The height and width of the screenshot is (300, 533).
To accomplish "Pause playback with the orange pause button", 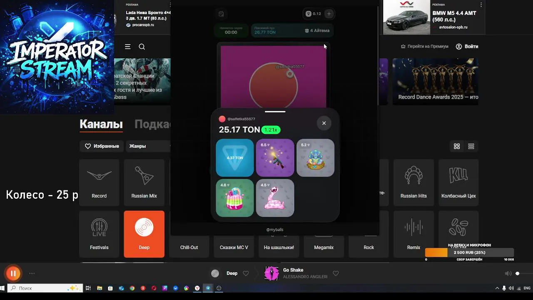I will [x=13, y=273].
